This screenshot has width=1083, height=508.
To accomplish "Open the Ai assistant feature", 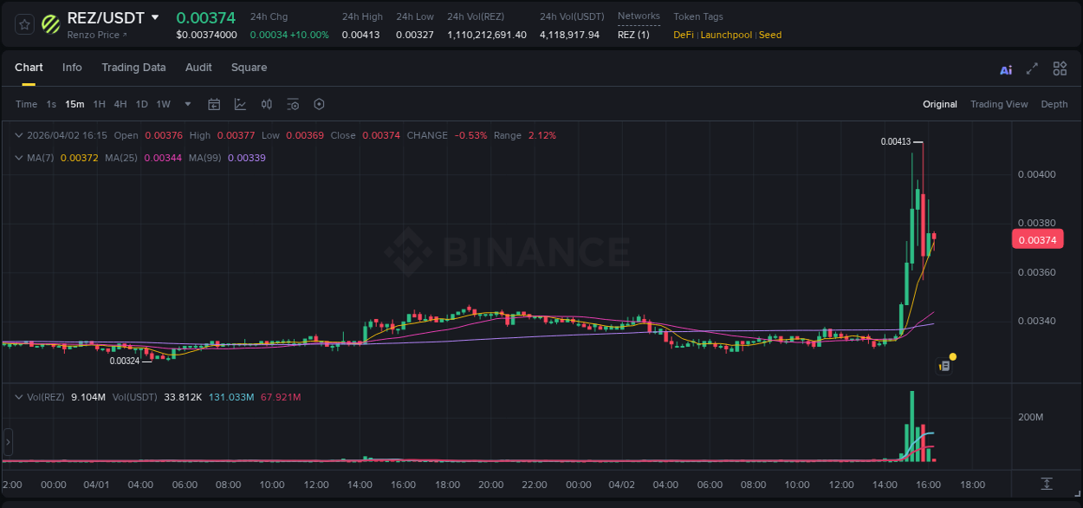I will [x=1005, y=68].
